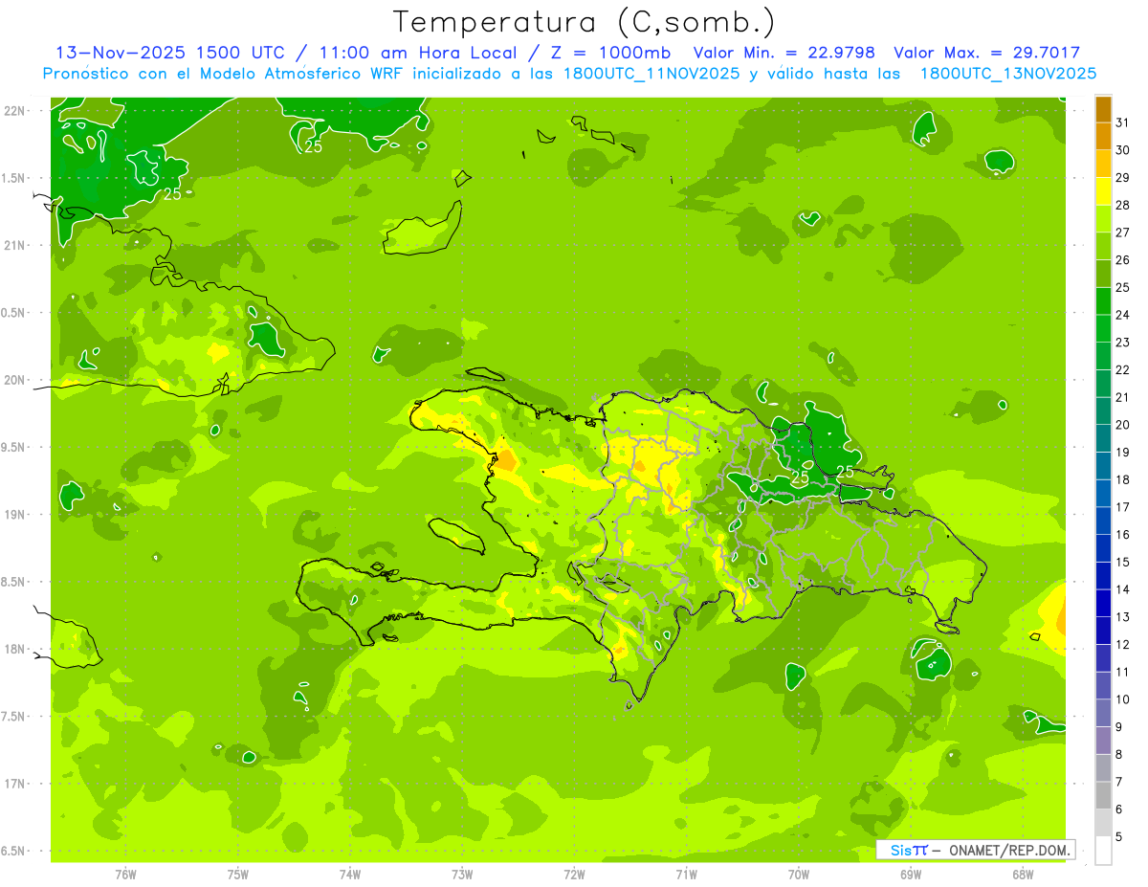Pick the lime legend swatch between 27 and 28
Screen dimensions: 1148x887
pyautogui.click(x=1103, y=219)
